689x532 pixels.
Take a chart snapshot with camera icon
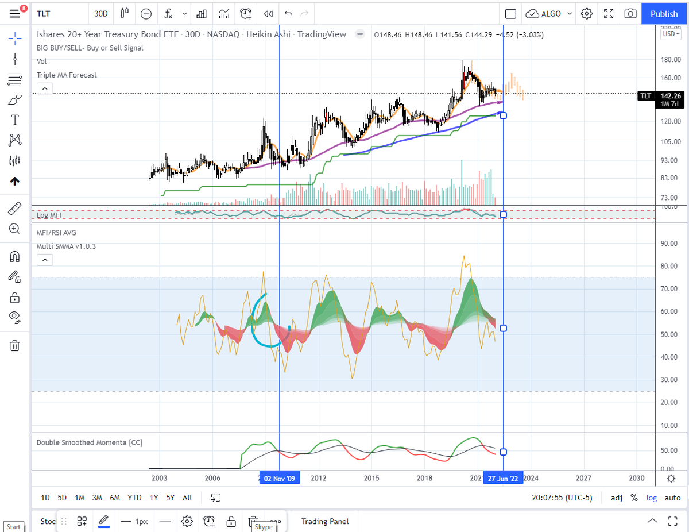pyautogui.click(x=630, y=13)
